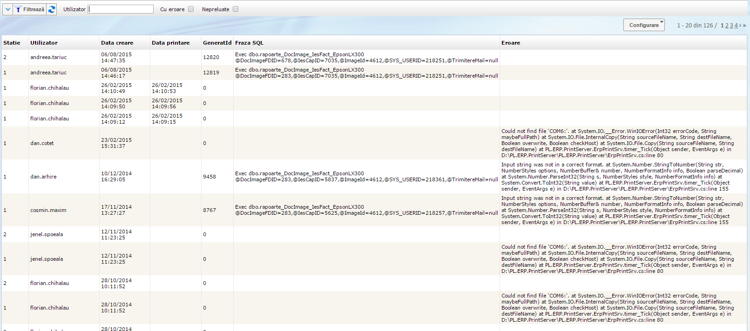The image size is (750, 331).
Task: Toggle the Nepreluate checkbox
Action: click(236, 9)
